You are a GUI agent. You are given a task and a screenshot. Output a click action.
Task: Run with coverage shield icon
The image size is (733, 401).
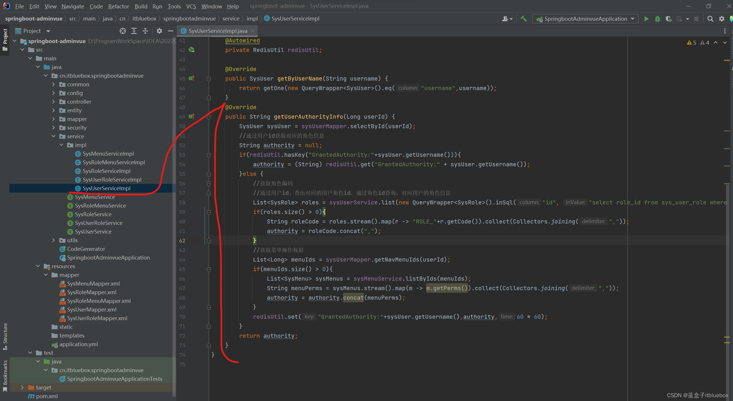click(x=668, y=19)
